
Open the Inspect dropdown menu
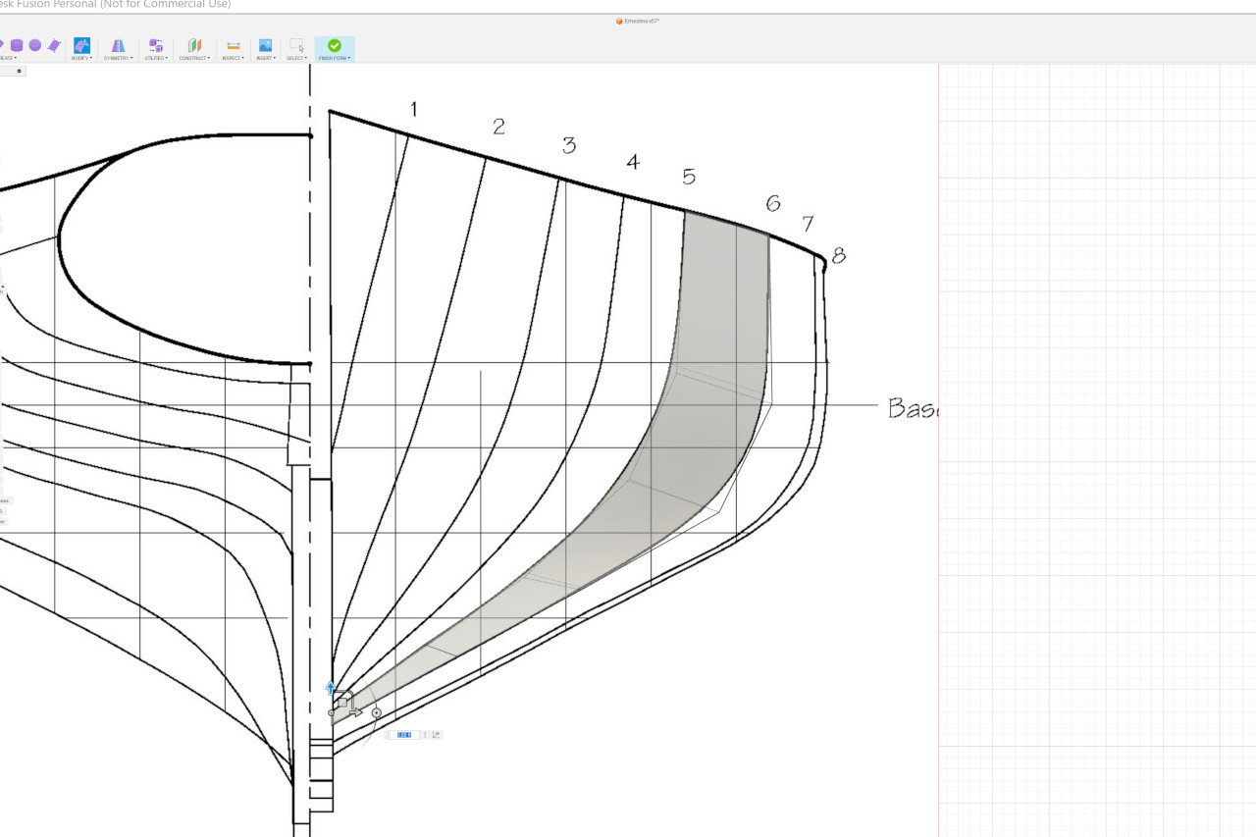(234, 58)
